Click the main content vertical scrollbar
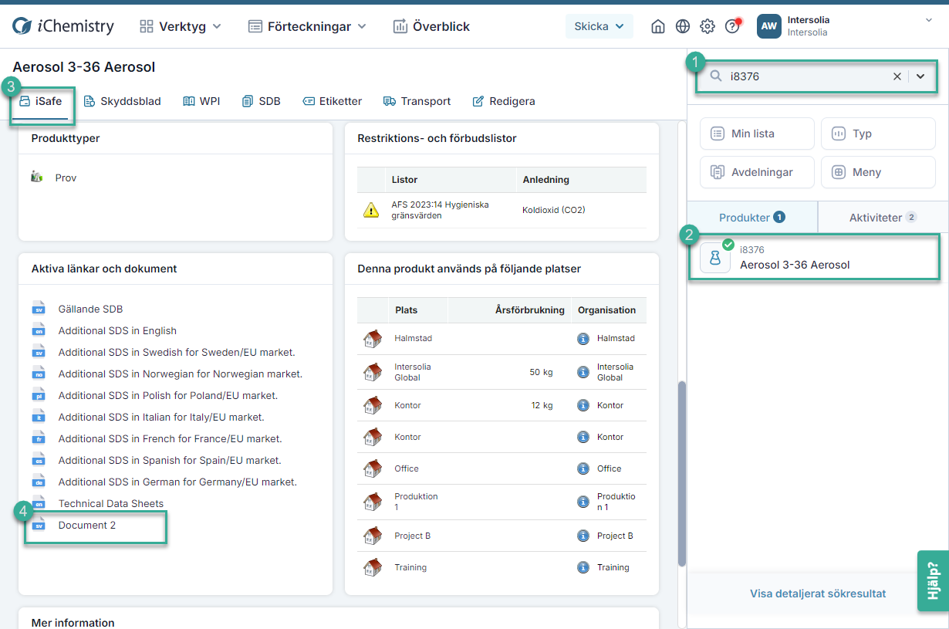Screen dimensions: 949x629 coord(681,474)
